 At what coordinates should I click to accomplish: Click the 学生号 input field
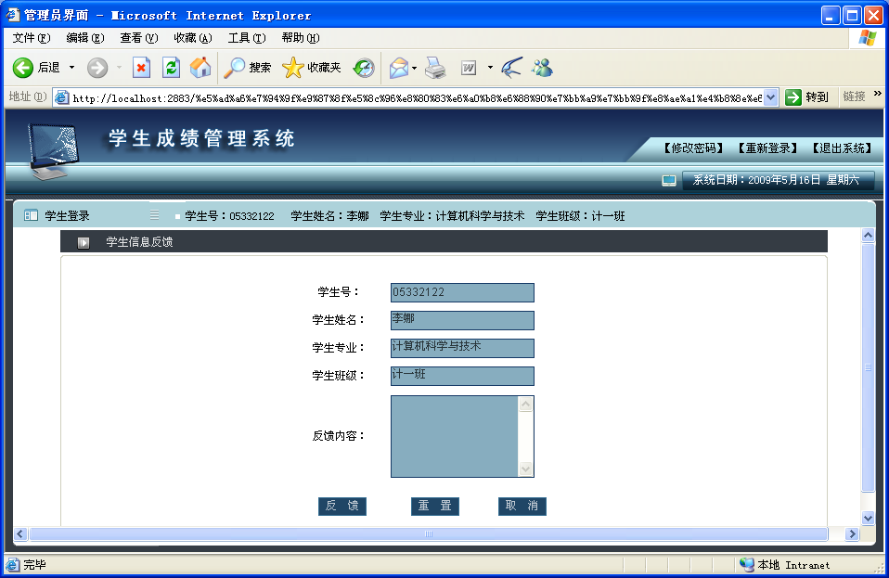[x=462, y=292]
